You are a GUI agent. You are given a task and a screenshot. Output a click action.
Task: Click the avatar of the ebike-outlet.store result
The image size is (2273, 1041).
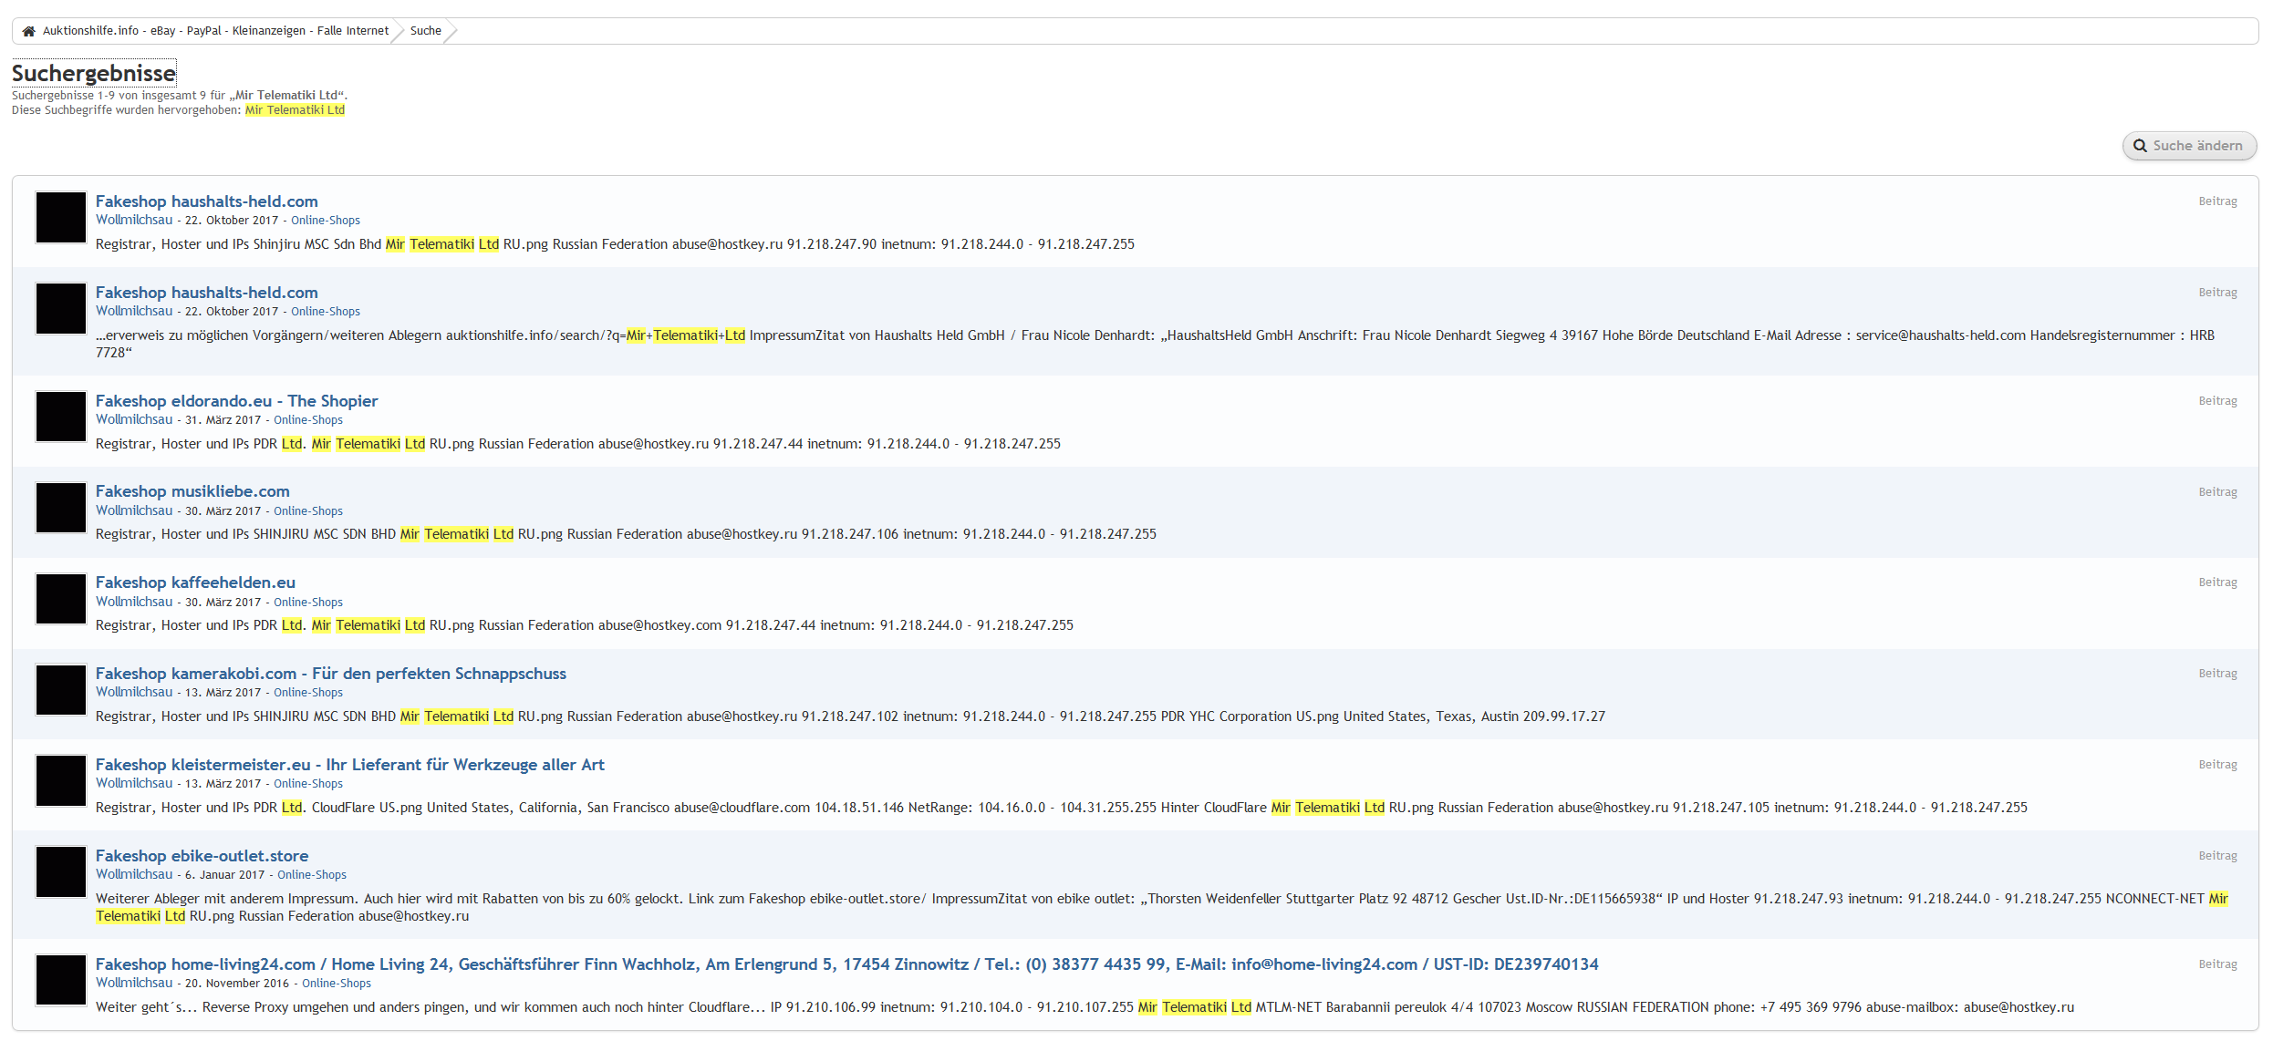[x=61, y=872]
